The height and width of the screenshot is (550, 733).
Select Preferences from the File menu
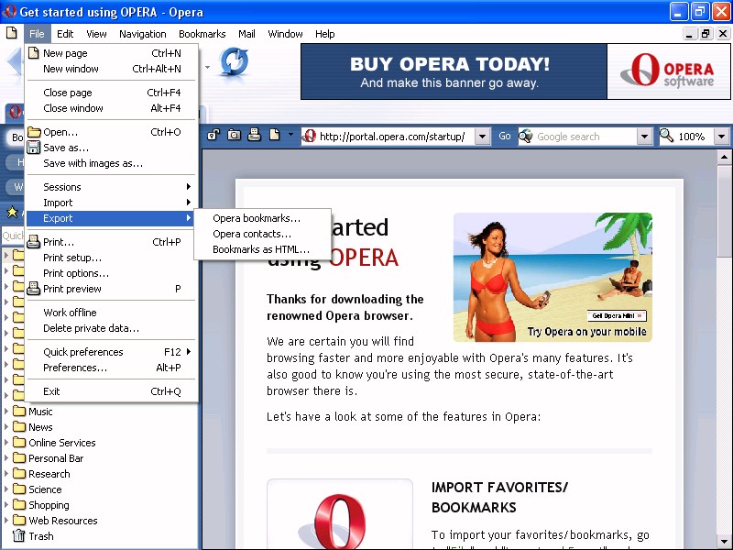tap(75, 368)
